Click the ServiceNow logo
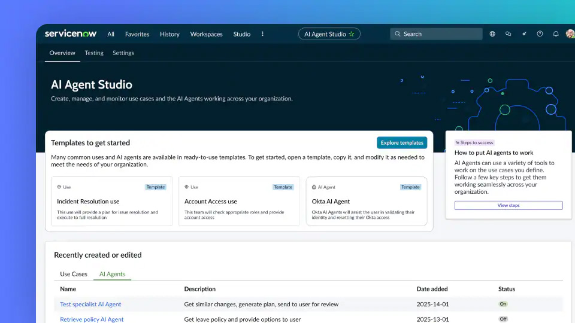The width and height of the screenshot is (575, 323). point(71,34)
